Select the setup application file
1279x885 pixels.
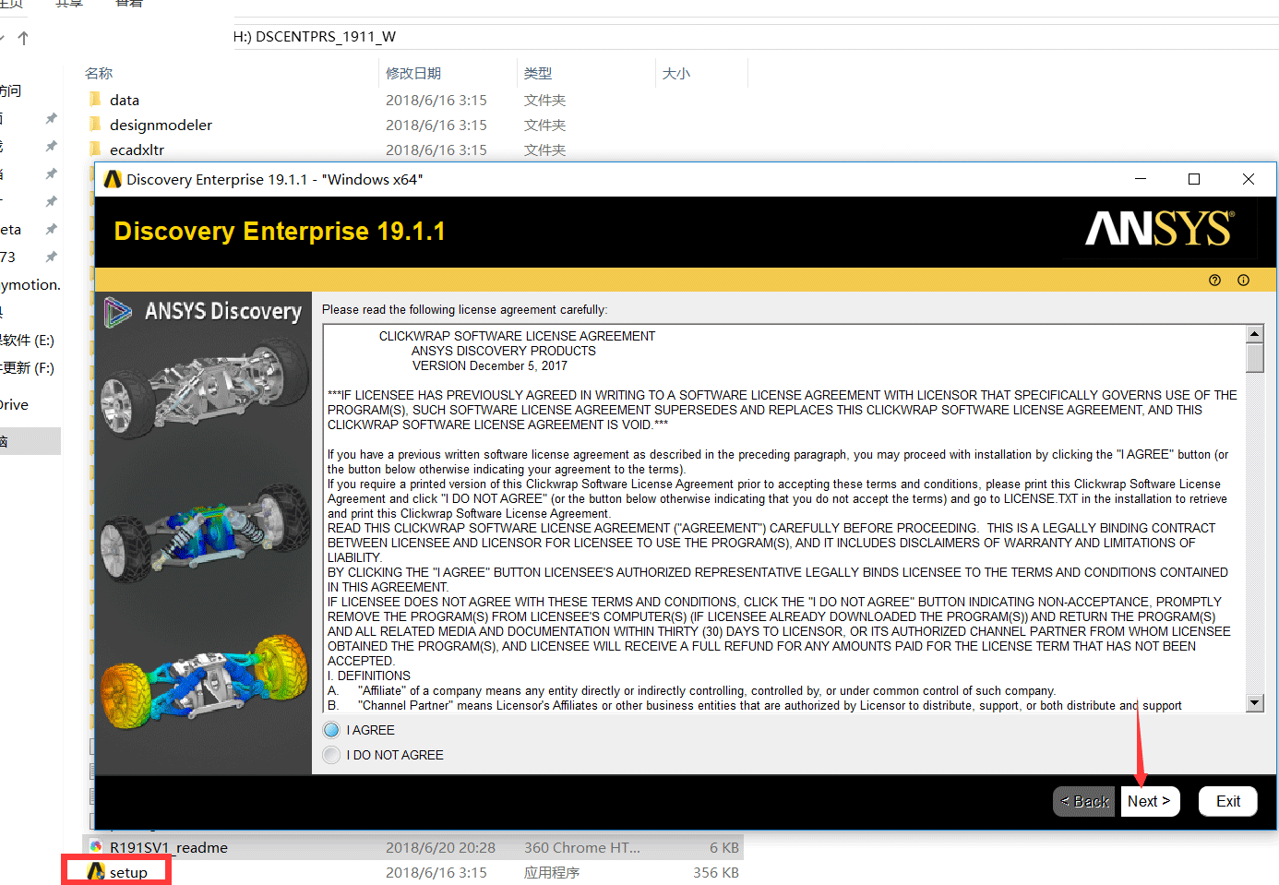tap(128, 872)
